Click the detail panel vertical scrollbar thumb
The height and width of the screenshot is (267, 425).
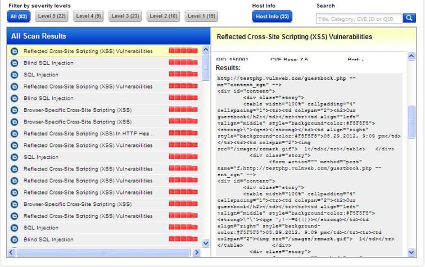tap(412, 126)
